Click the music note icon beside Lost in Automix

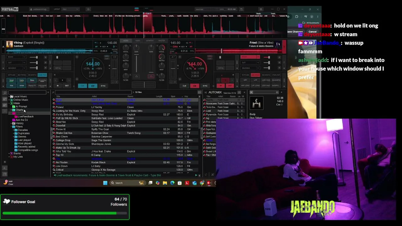[x=204, y=111]
